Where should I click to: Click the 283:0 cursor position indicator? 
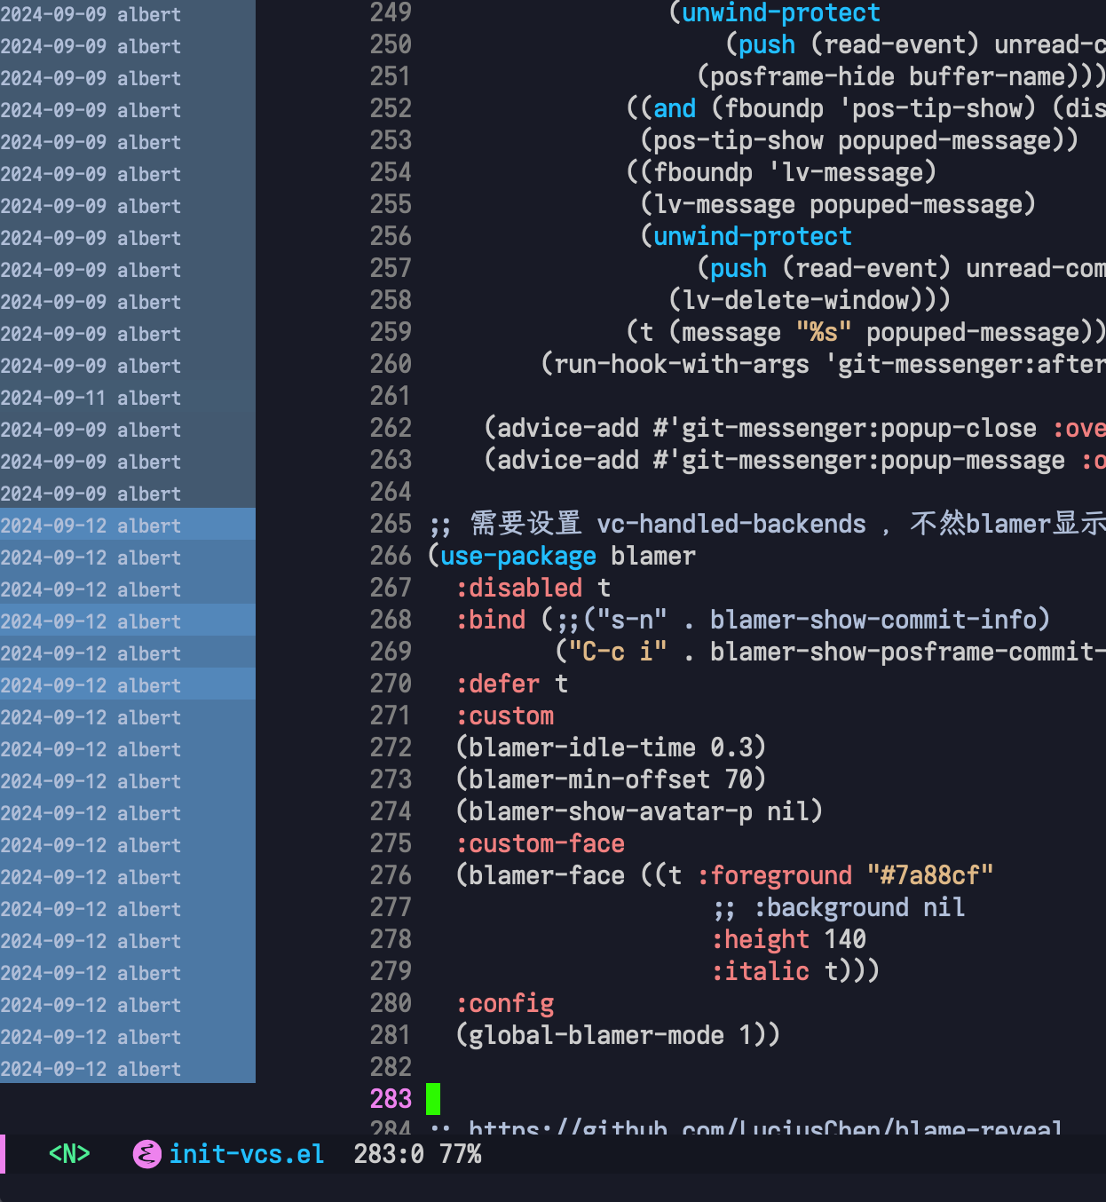[388, 1154]
